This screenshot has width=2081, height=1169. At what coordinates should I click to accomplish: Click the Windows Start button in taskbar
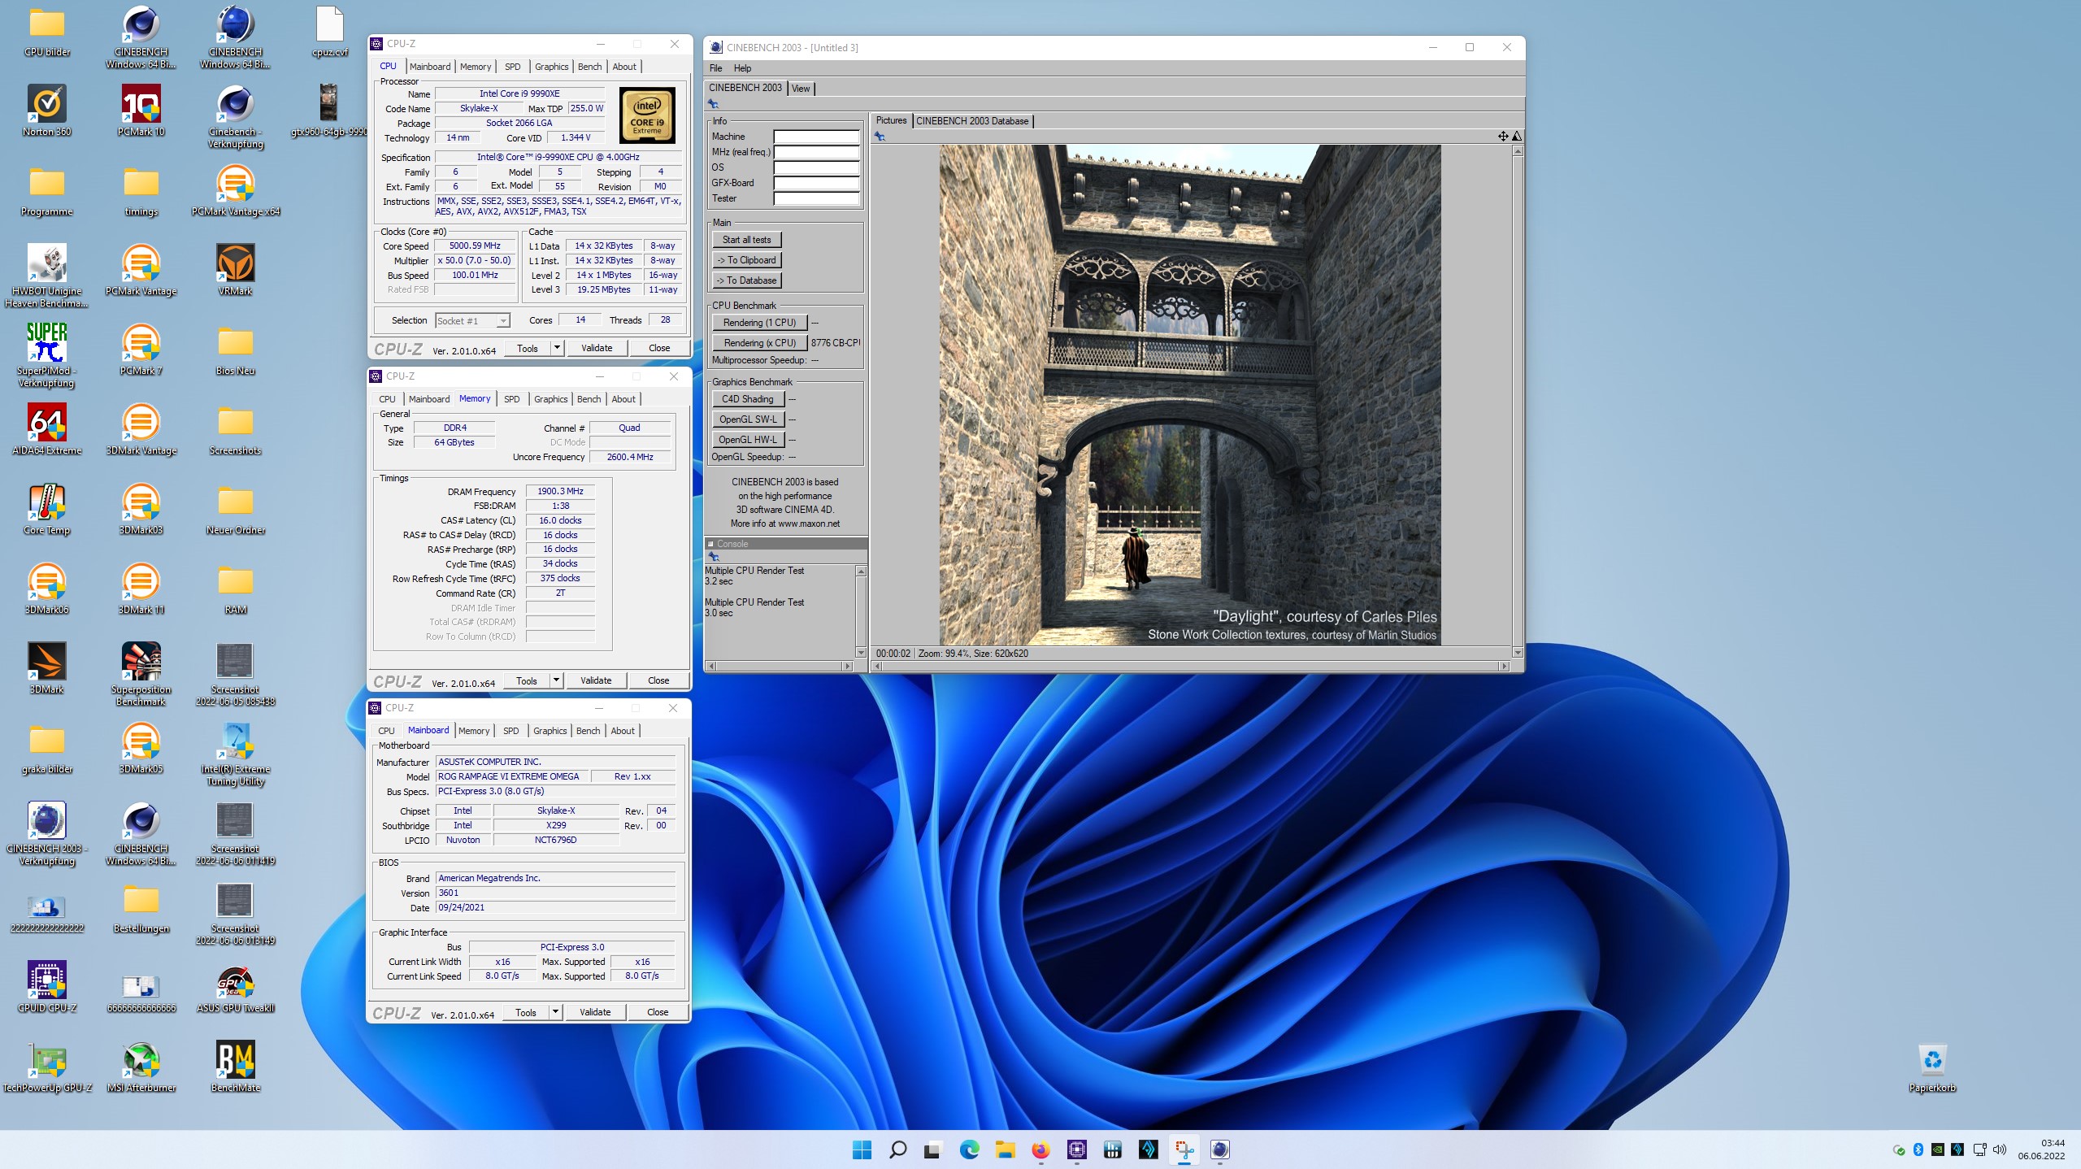pos(862,1149)
